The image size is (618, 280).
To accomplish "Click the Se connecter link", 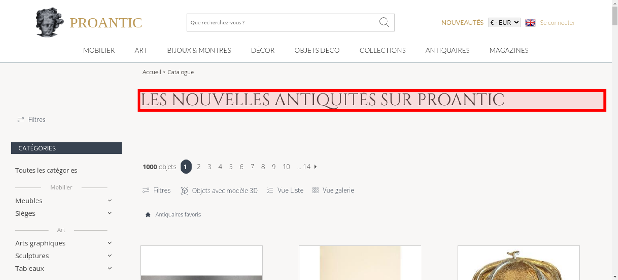I will point(557,23).
